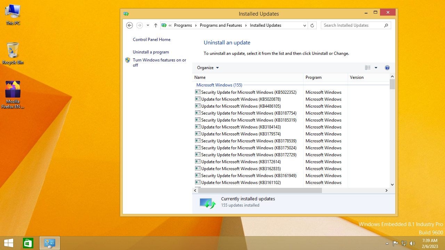Image resolution: width=445 pixels, height=250 pixels.
Task: Click Programs in the breadcrumb path
Action: tap(183, 25)
